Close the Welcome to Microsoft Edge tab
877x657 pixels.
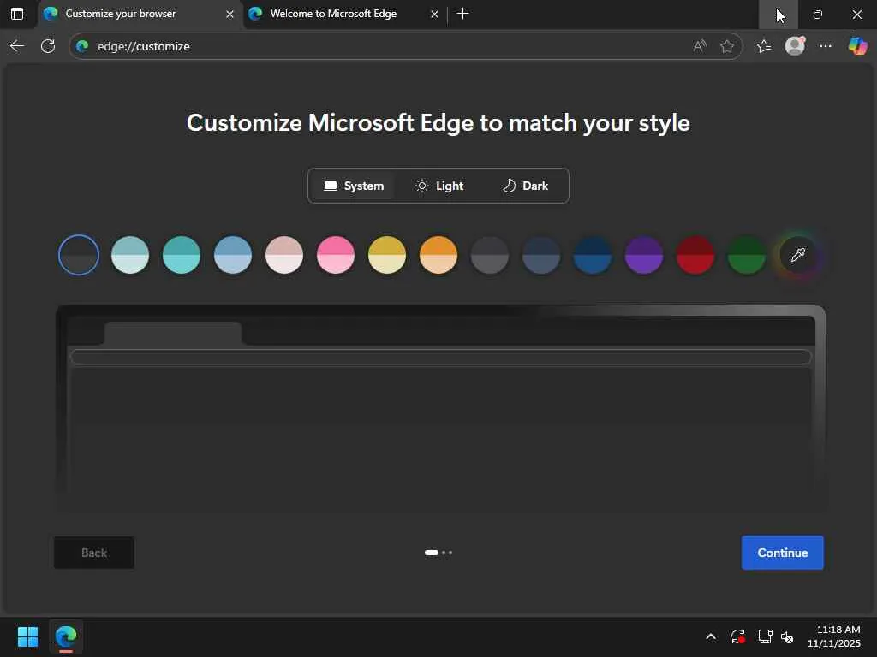coord(434,14)
